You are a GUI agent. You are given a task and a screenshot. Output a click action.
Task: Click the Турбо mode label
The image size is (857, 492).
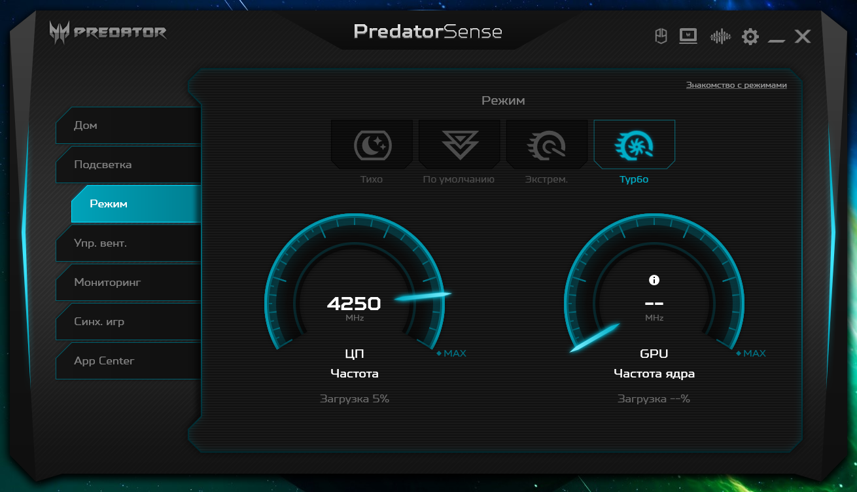tap(634, 179)
